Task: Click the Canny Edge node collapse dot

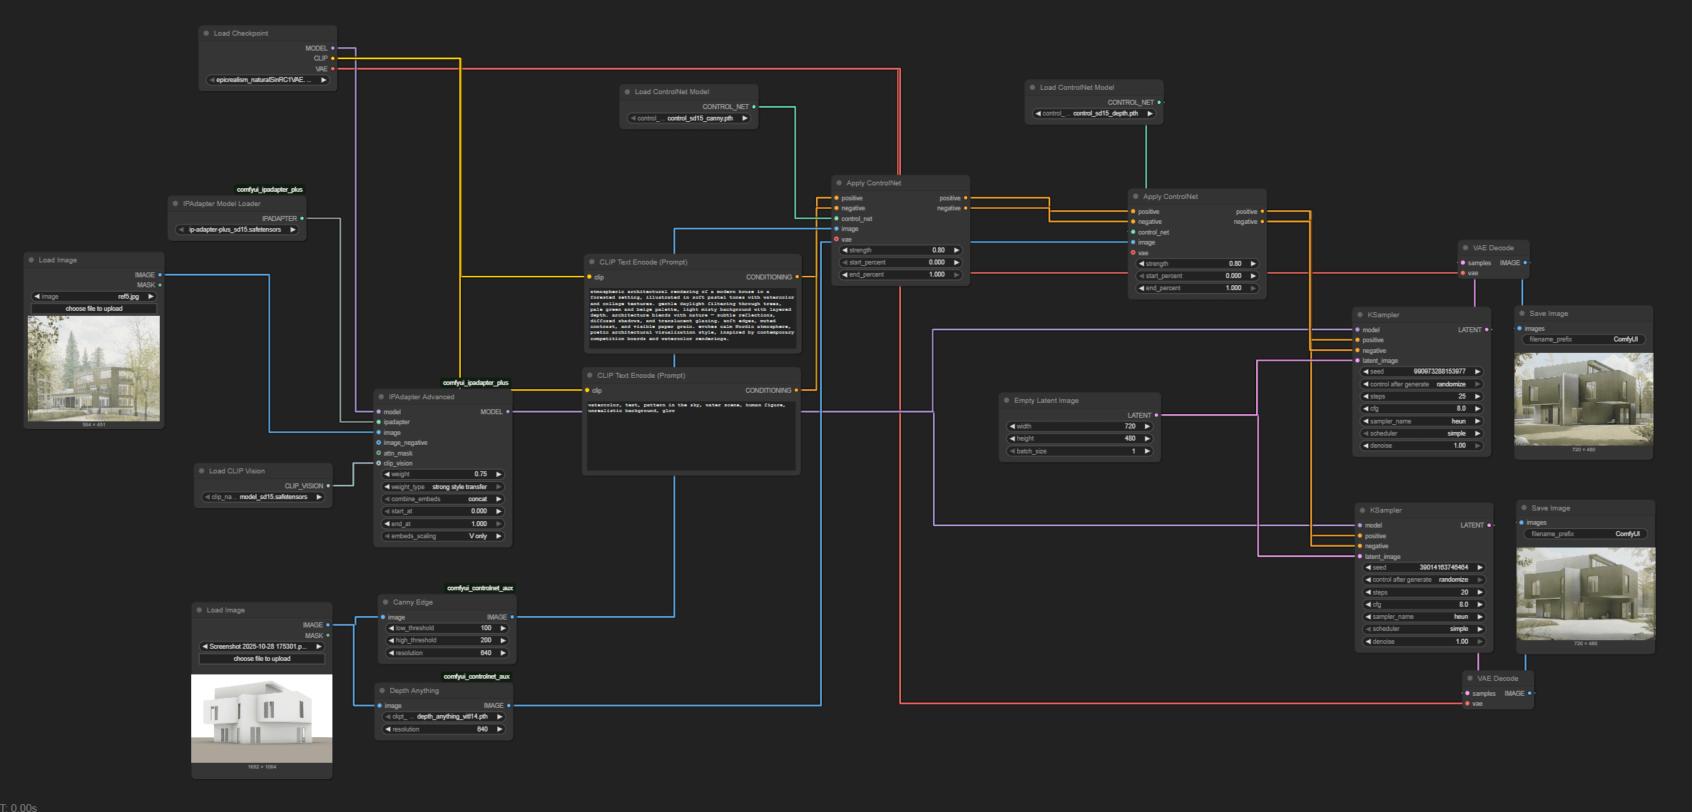Action: [x=386, y=602]
